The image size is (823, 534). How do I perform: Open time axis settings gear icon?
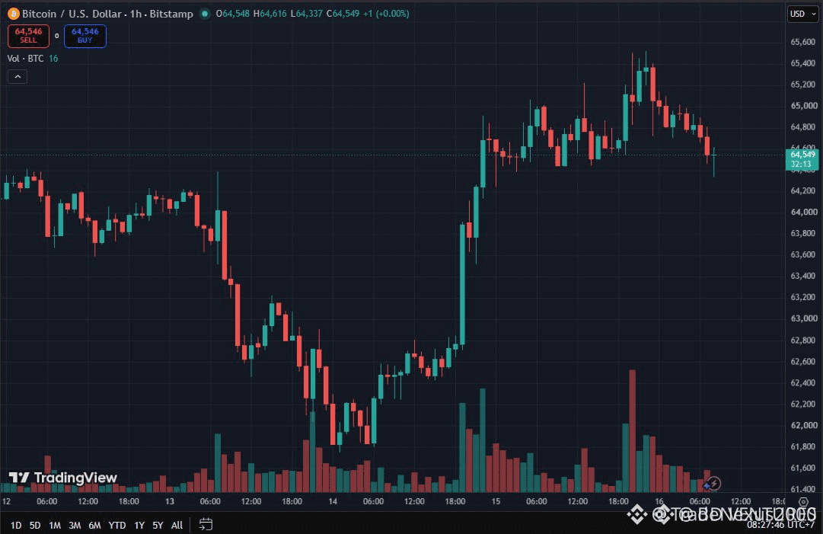click(x=803, y=502)
